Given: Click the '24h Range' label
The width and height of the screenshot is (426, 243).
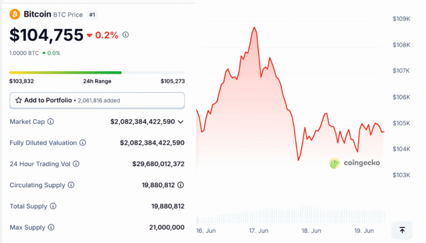Looking at the screenshot, I should point(97,81).
